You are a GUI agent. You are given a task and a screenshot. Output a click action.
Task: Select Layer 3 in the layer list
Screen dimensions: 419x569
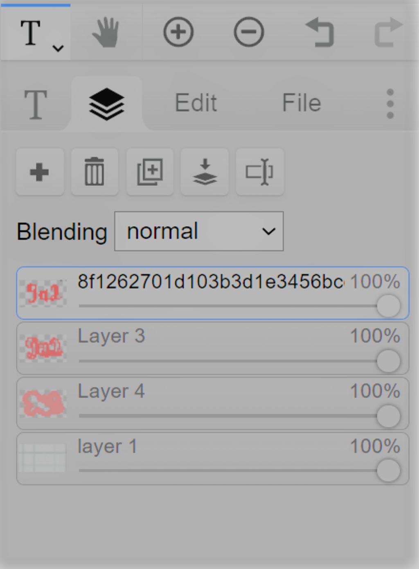point(212,348)
